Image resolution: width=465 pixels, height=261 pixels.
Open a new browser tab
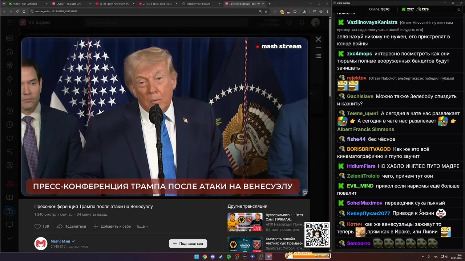269,4
